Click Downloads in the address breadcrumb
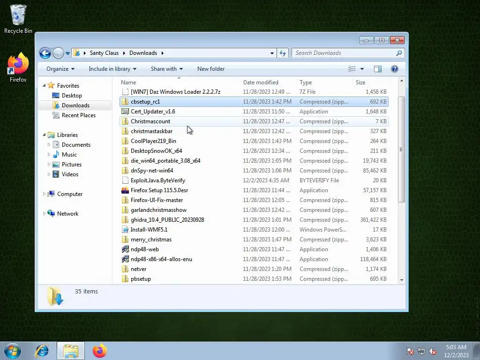Image resolution: width=480 pixels, height=360 pixels. click(143, 53)
